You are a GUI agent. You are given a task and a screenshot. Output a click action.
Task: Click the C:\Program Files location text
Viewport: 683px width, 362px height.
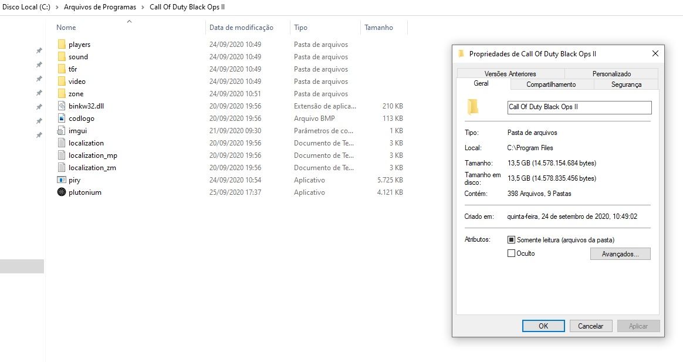[530, 148]
